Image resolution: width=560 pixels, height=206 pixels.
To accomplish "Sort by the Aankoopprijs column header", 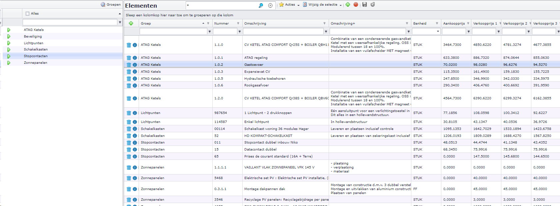I will [454, 24].
